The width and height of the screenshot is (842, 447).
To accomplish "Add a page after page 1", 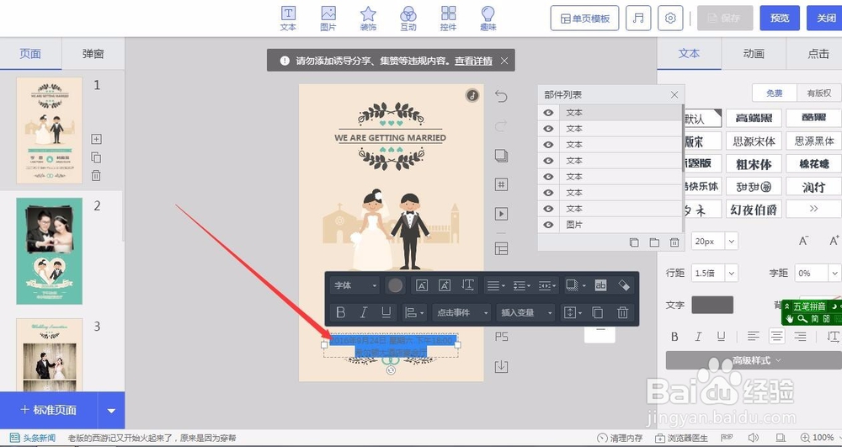I will pyautogui.click(x=96, y=139).
